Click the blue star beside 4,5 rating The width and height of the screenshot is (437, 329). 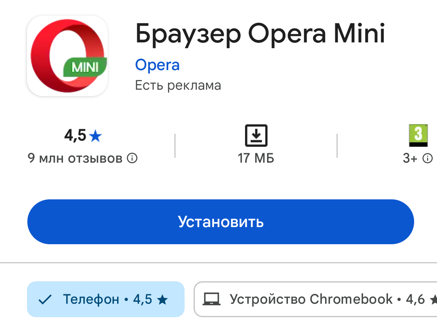[95, 136]
